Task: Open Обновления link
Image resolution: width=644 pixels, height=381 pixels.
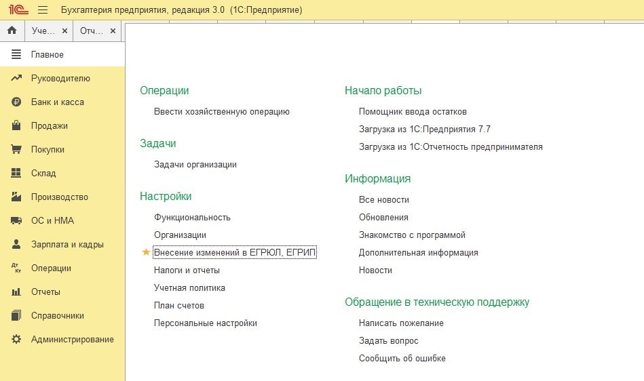Action: [x=383, y=218]
